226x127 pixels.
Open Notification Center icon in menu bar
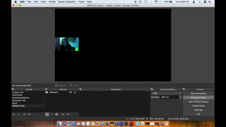click(x=210, y=2)
